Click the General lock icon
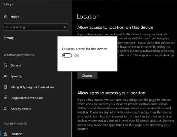The width and height of the screenshot is (177, 137). click(5, 65)
